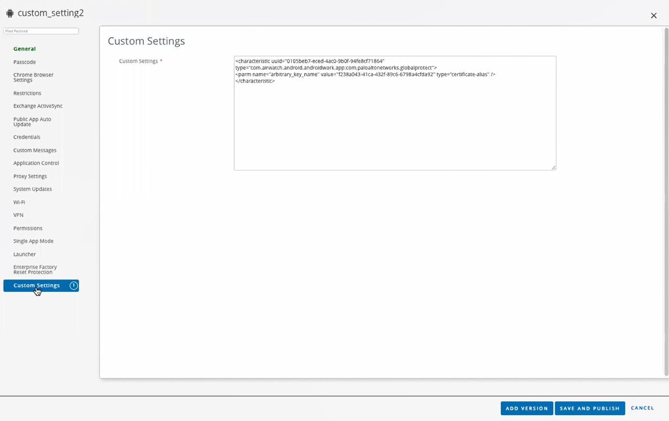This screenshot has width=669, height=421.
Task: Select the Public App Auto Update payload
Action: (x=32, y=121)
